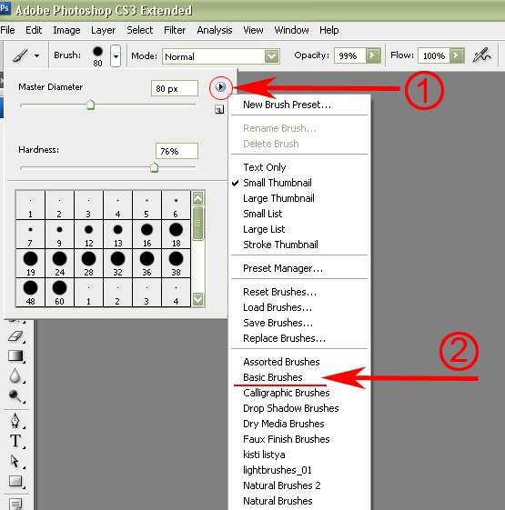Choose Replace Brushes menu entry

point(284,338)
